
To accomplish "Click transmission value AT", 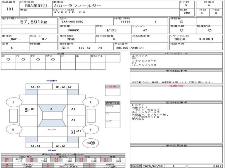I will (x=145, y=31).
